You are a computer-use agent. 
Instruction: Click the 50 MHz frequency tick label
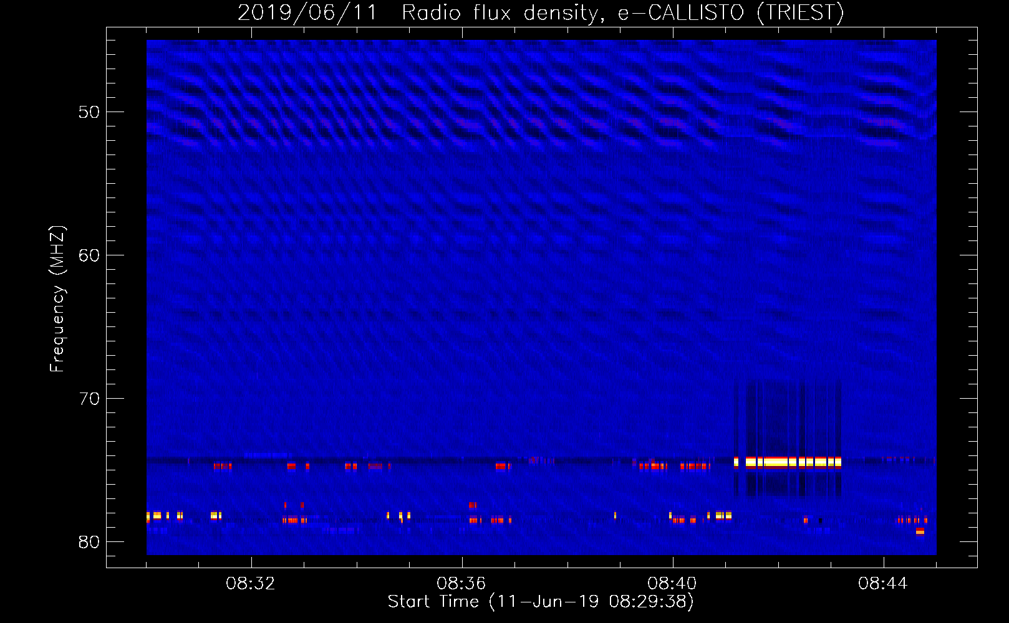coord(89,112)
